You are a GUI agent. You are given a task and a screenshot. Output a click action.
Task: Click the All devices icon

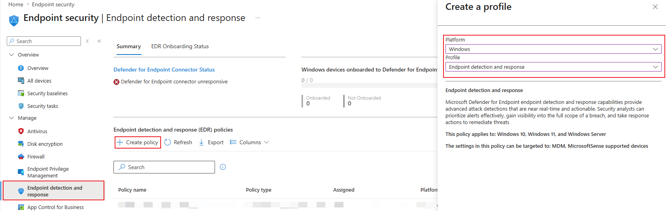pyautogui.click(x=21, y=81)
